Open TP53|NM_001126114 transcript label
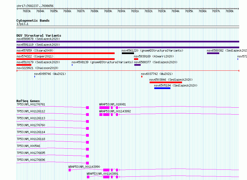The width and height of the screenshot is (247, 180). coord(31,132)
